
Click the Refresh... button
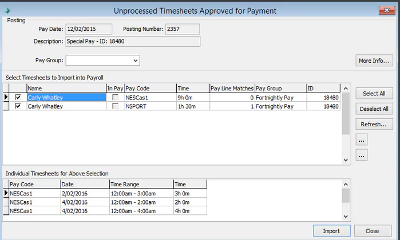pyautogui.click(x=374, y=125)
